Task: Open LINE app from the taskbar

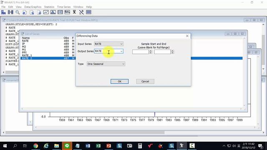Action: tap(67, 146)
